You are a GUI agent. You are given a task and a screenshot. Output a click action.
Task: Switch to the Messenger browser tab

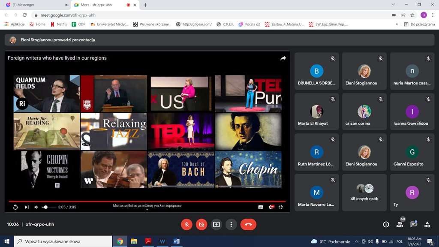[x=36, y=5]
